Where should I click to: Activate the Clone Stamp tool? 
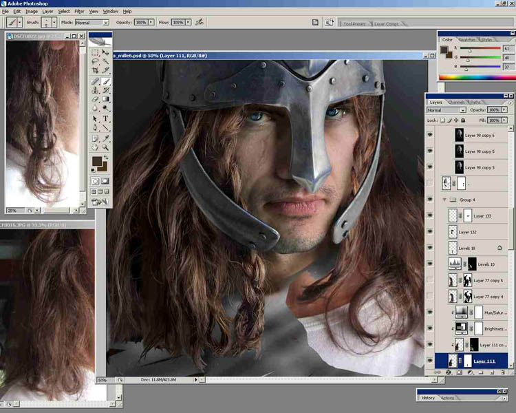[95, 90]
